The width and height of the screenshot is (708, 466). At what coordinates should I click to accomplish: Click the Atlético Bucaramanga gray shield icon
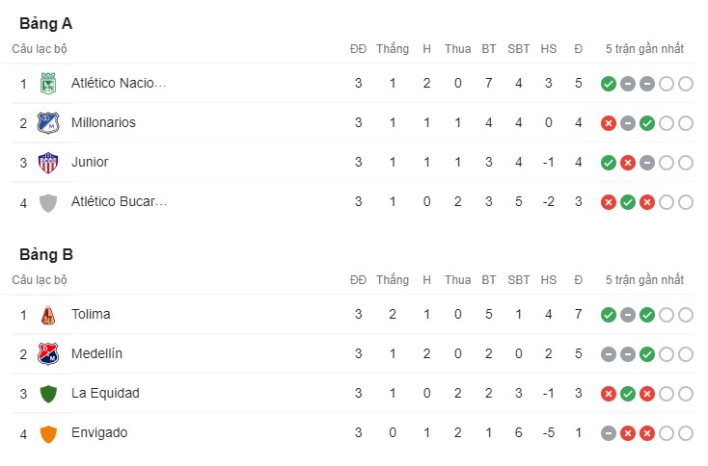[47, 202]
